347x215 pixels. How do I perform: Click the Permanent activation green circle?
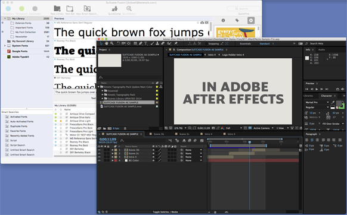point(21,8)
